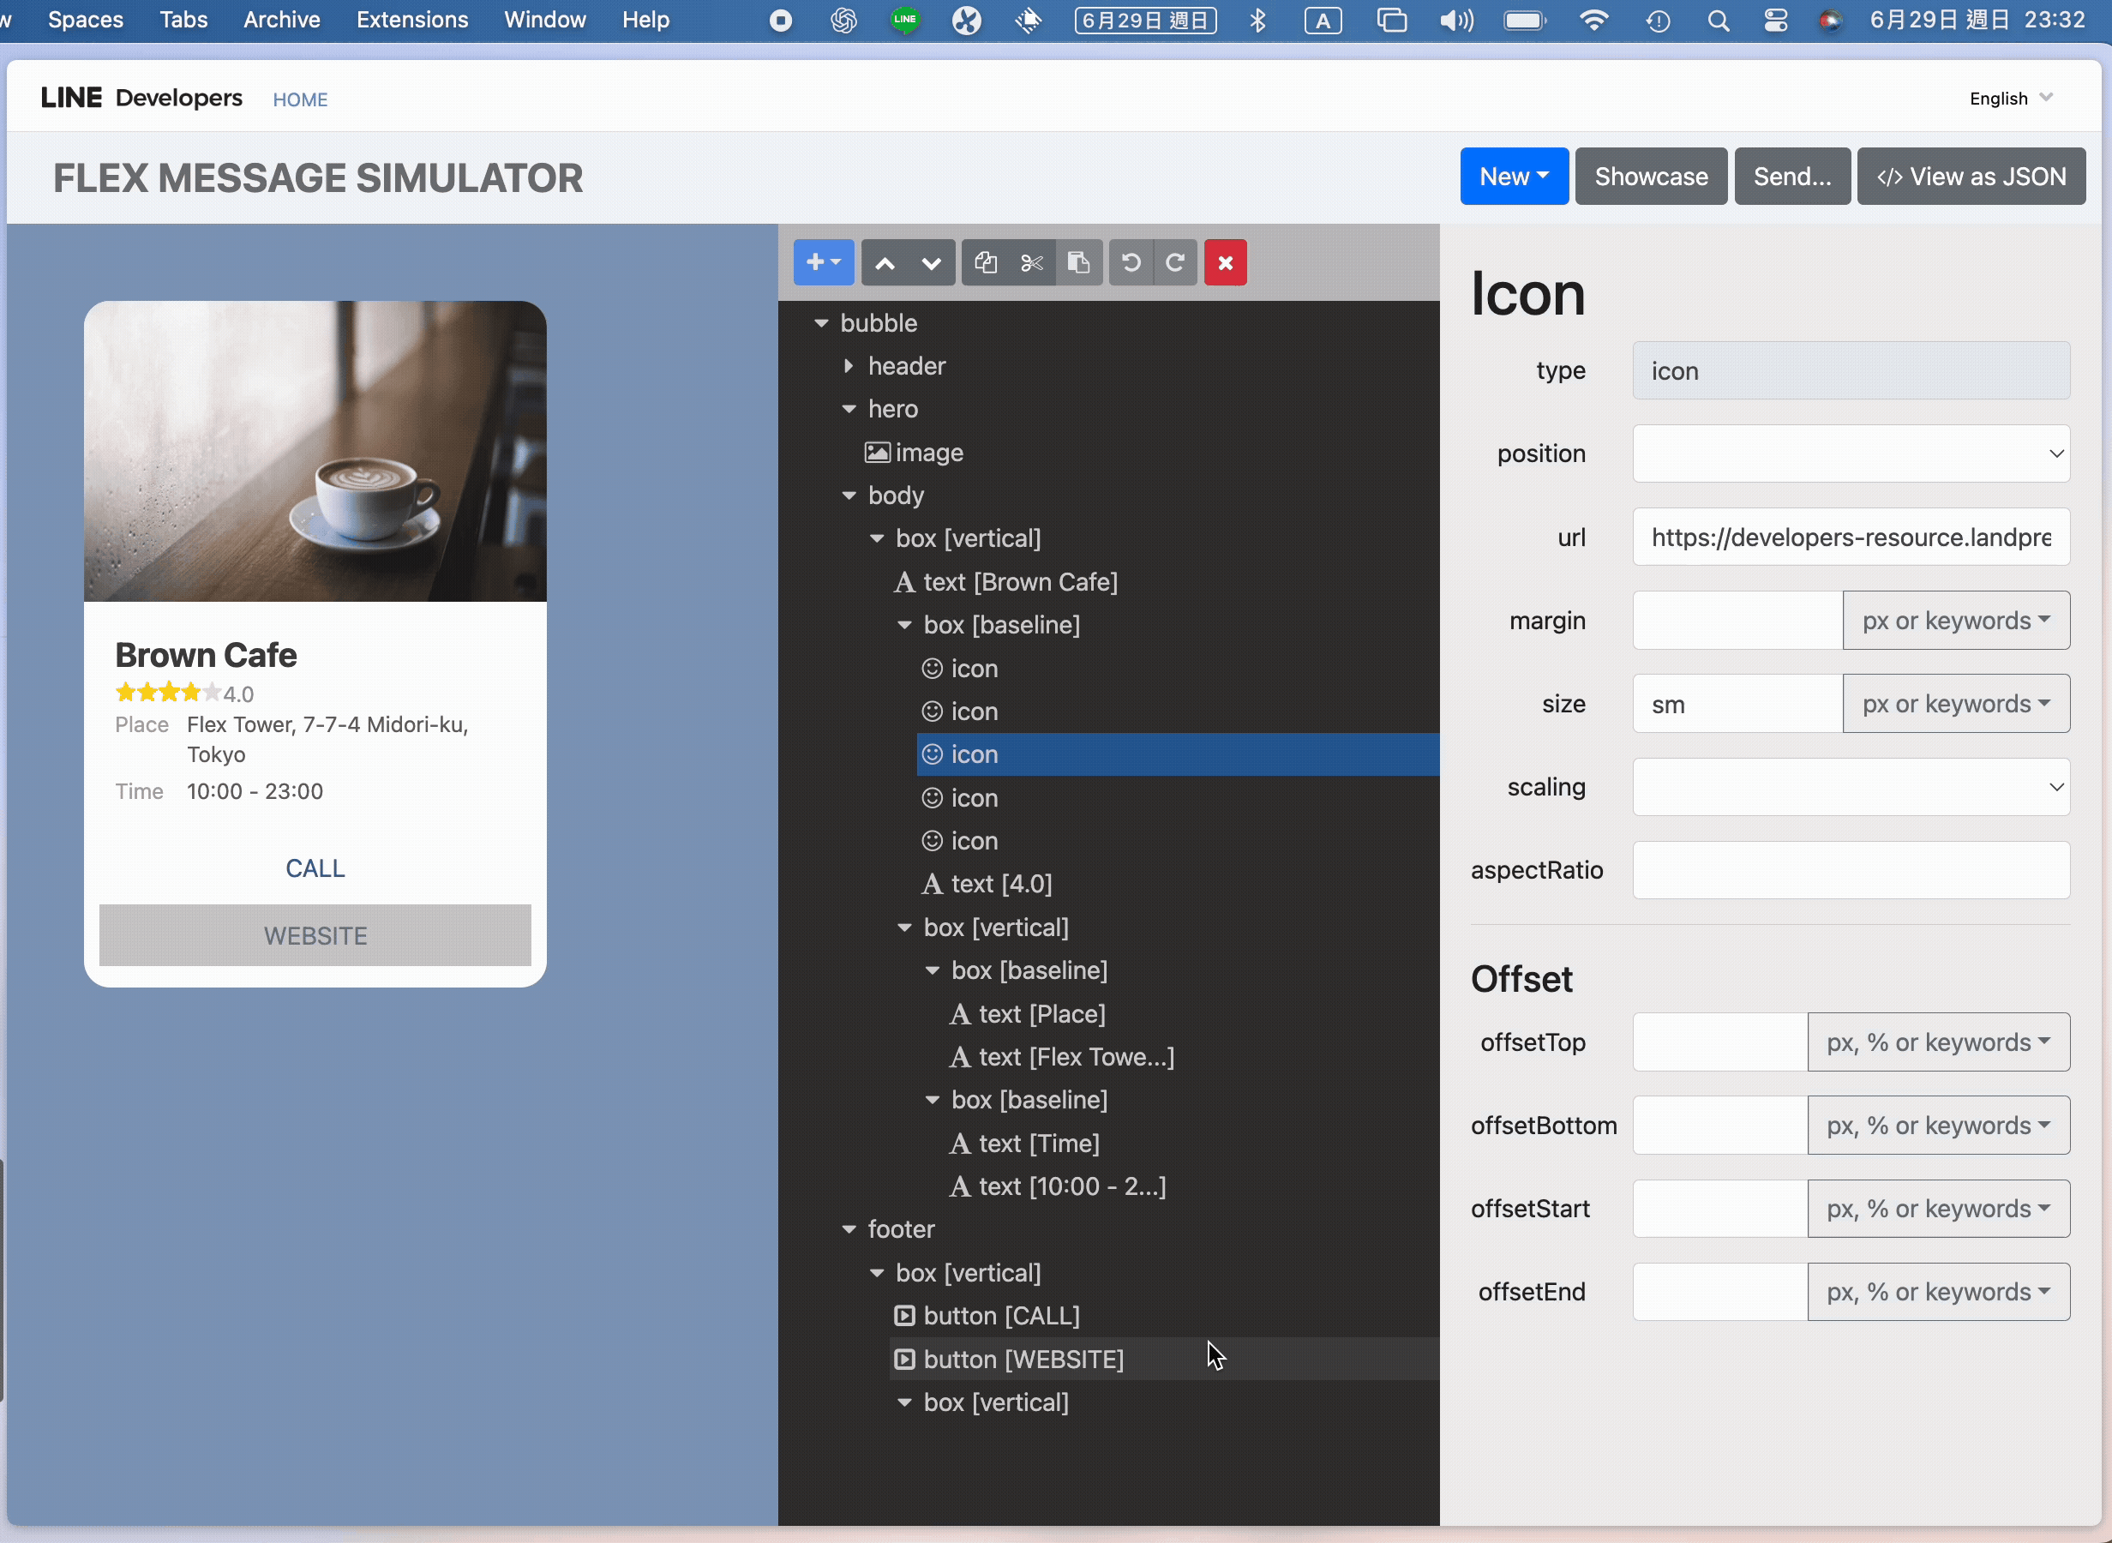Open macOS Spotlight search icon
2112x1543 pixels.
pos(1718,21)
